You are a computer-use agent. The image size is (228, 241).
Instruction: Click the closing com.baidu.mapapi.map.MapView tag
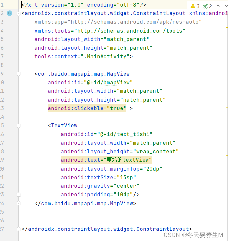pyautogui.click(x=85, y=203)
